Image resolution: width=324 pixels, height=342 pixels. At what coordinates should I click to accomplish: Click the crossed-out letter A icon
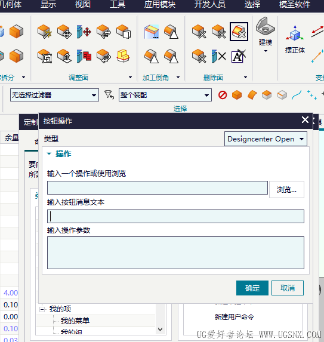click(x=238, y=56)
